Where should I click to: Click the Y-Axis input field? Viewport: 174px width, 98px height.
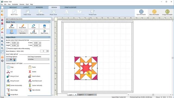(36, 45)
